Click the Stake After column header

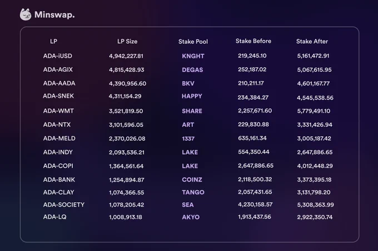coord(312,42)
